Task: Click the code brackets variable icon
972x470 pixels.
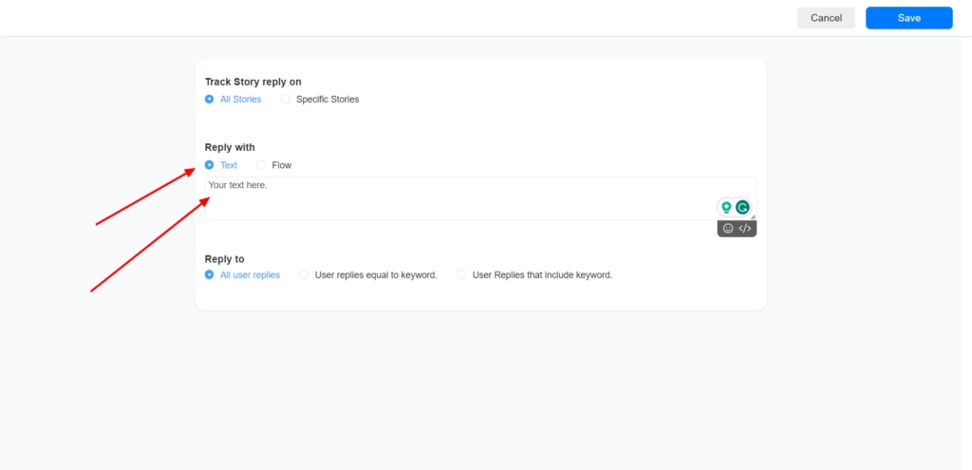Action: (x=745, y=229)
